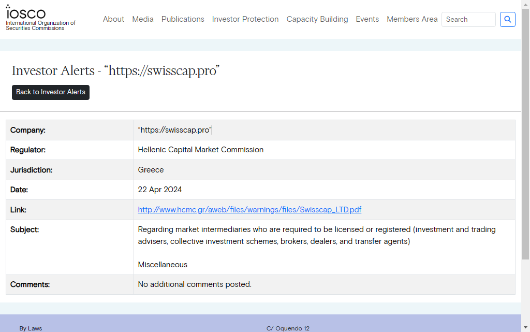Screen dimensions: 530x332
Task: Click the Subject: label
Action: click(25, 229)
